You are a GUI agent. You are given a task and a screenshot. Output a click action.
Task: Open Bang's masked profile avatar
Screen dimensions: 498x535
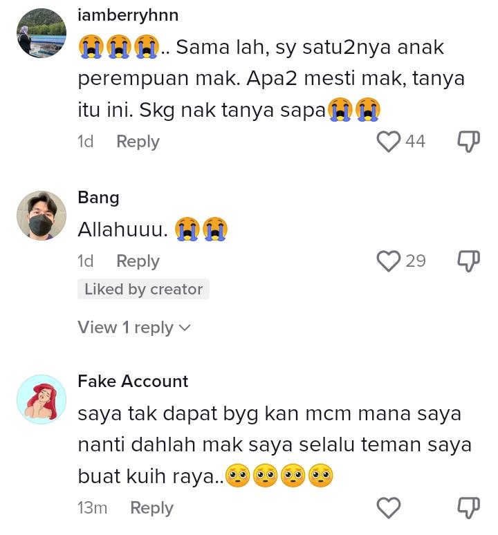(41, 216)
